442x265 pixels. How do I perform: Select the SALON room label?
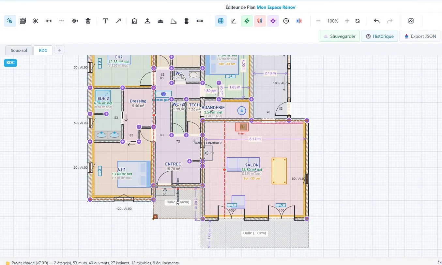click(x=252, y=165)
